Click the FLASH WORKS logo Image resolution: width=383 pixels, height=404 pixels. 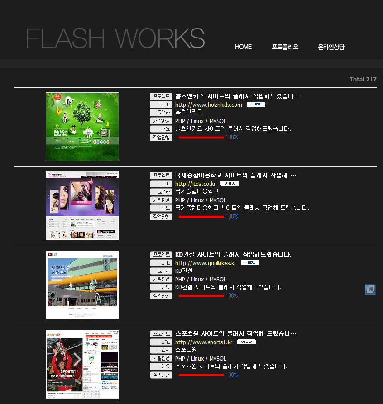[x=115, y=38]
